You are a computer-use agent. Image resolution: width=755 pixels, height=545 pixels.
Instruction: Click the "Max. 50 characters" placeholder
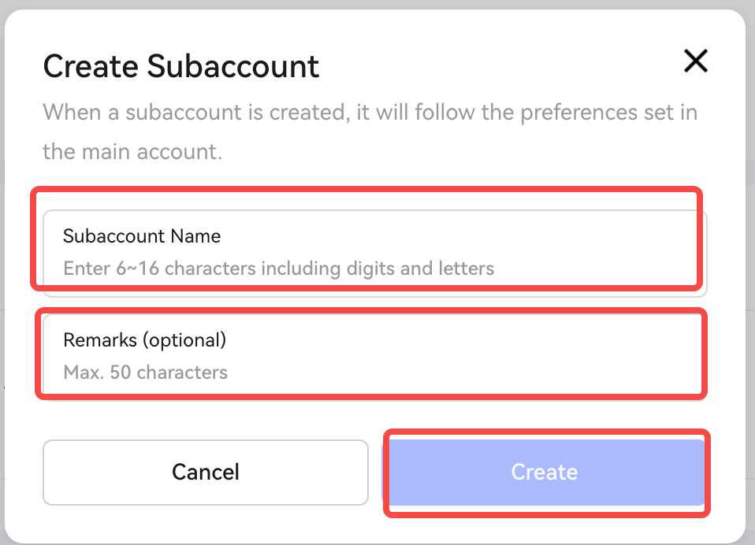(x=145, y=373)
